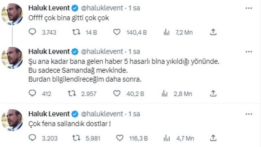The image size is (261, 147).
Task: Open more options on the last tweet
Action: (x=249, y=114)
